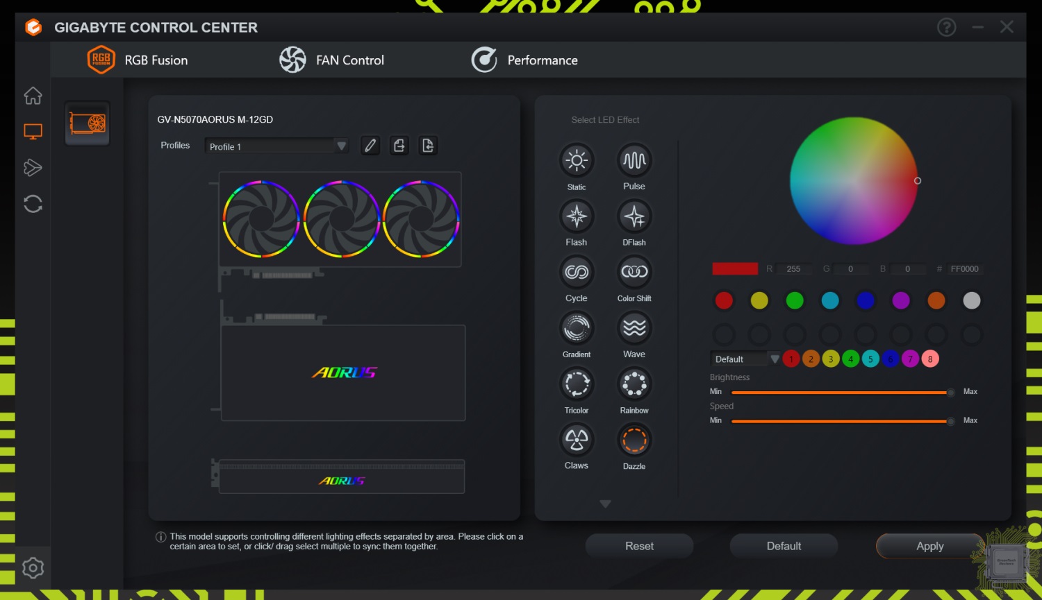Switch to the RGB Fusion tab
Viewport: 1042px width, 600px height.
(x=138, y=60)
